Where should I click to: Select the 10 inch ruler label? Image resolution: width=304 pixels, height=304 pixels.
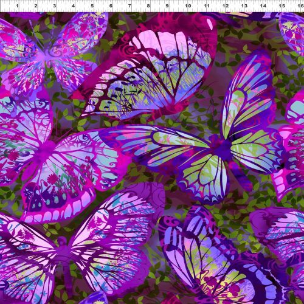[x=188, y=5]
